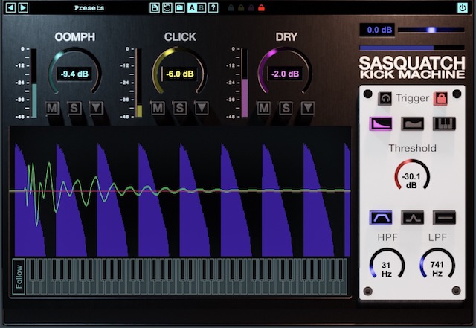
Task: Click the Follow button beside keyboard
Action: [x=19, y=277]
